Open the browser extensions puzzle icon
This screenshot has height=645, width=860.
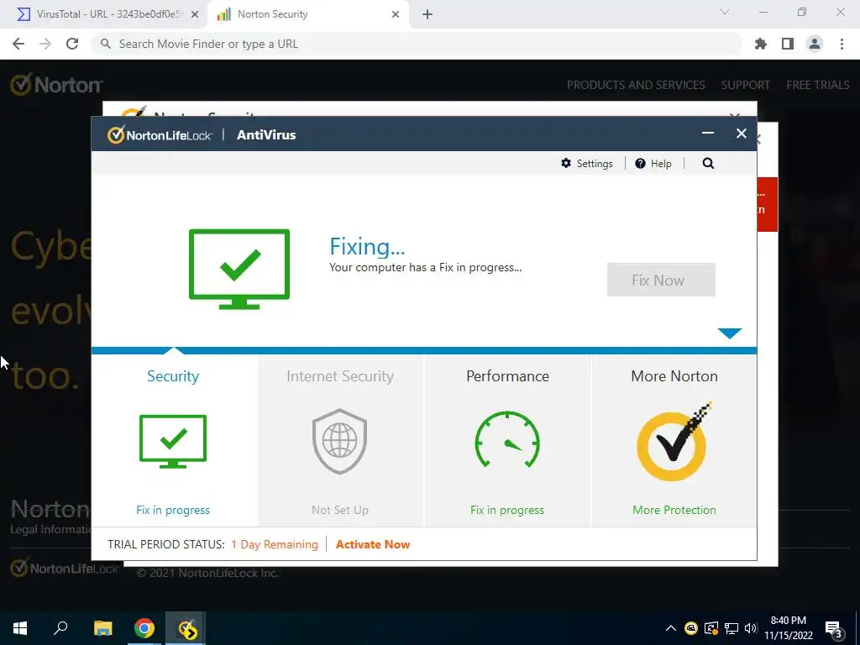[761, 44]
